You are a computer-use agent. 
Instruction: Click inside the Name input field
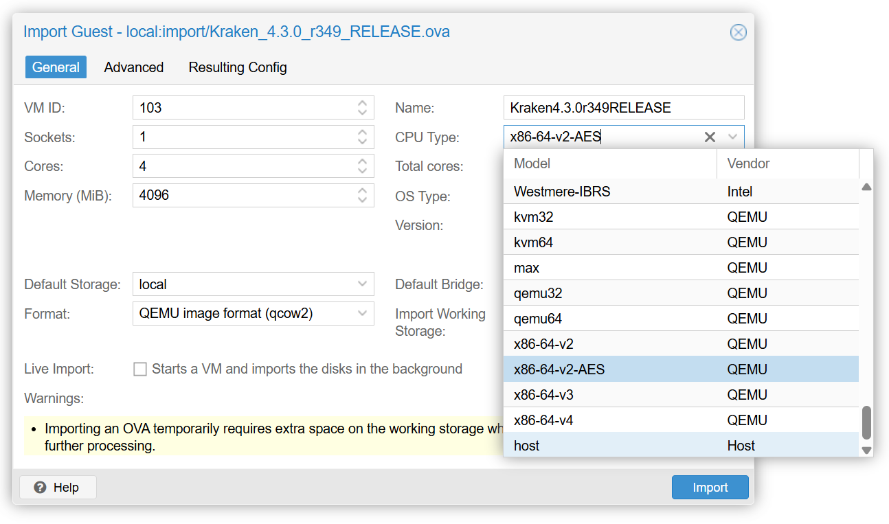click(623, 108)
